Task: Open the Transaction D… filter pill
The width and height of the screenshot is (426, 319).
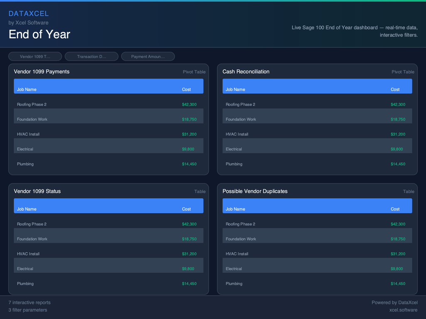Action: click(92, 56)
